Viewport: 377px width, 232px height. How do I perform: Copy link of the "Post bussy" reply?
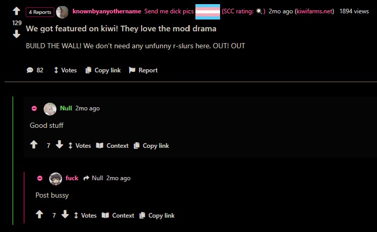[157, 216]
